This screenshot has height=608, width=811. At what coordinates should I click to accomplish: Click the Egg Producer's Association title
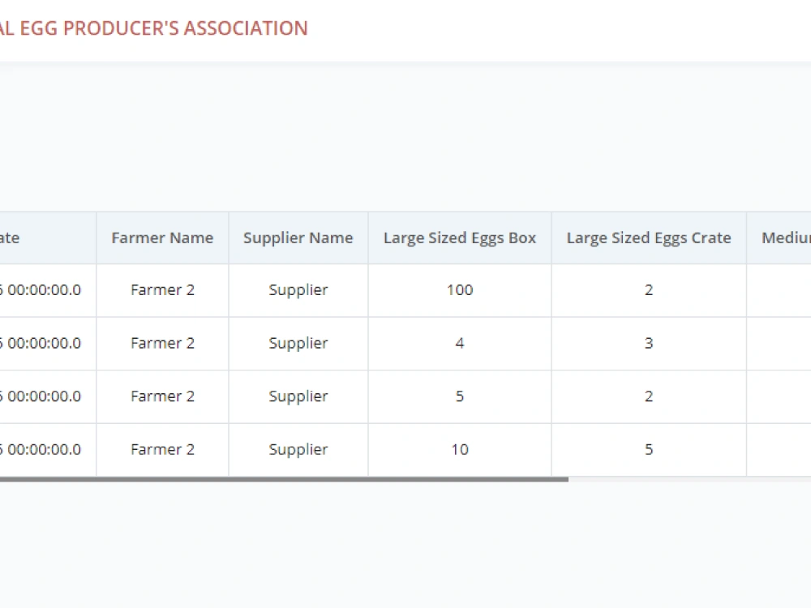click(x=153, y=28)
